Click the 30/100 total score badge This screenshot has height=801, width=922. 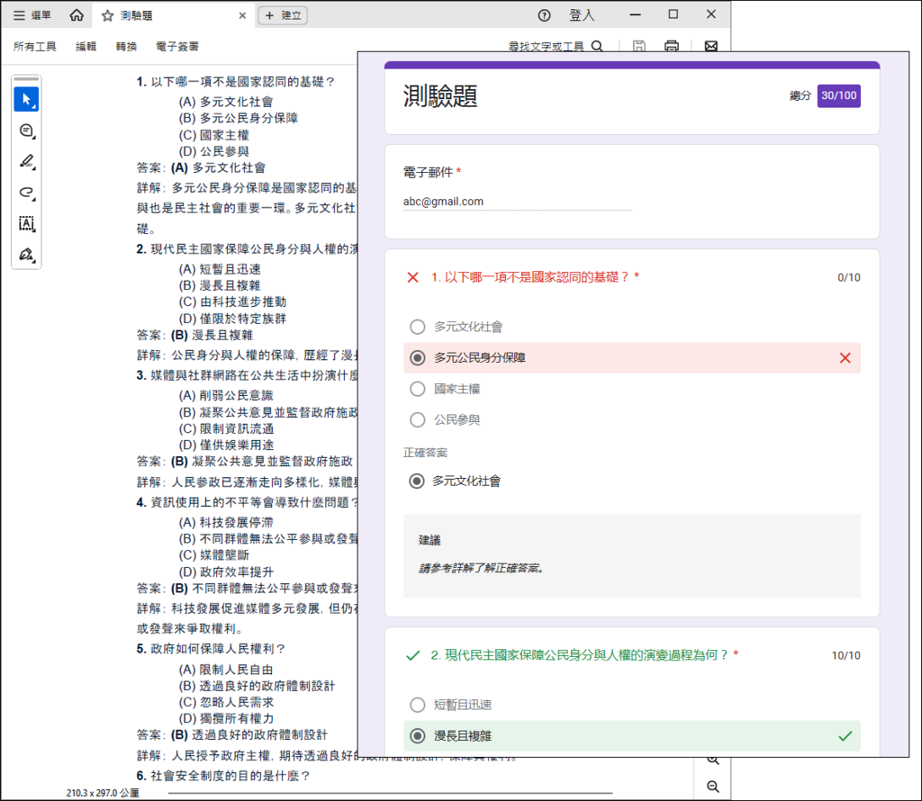point(838,95)
